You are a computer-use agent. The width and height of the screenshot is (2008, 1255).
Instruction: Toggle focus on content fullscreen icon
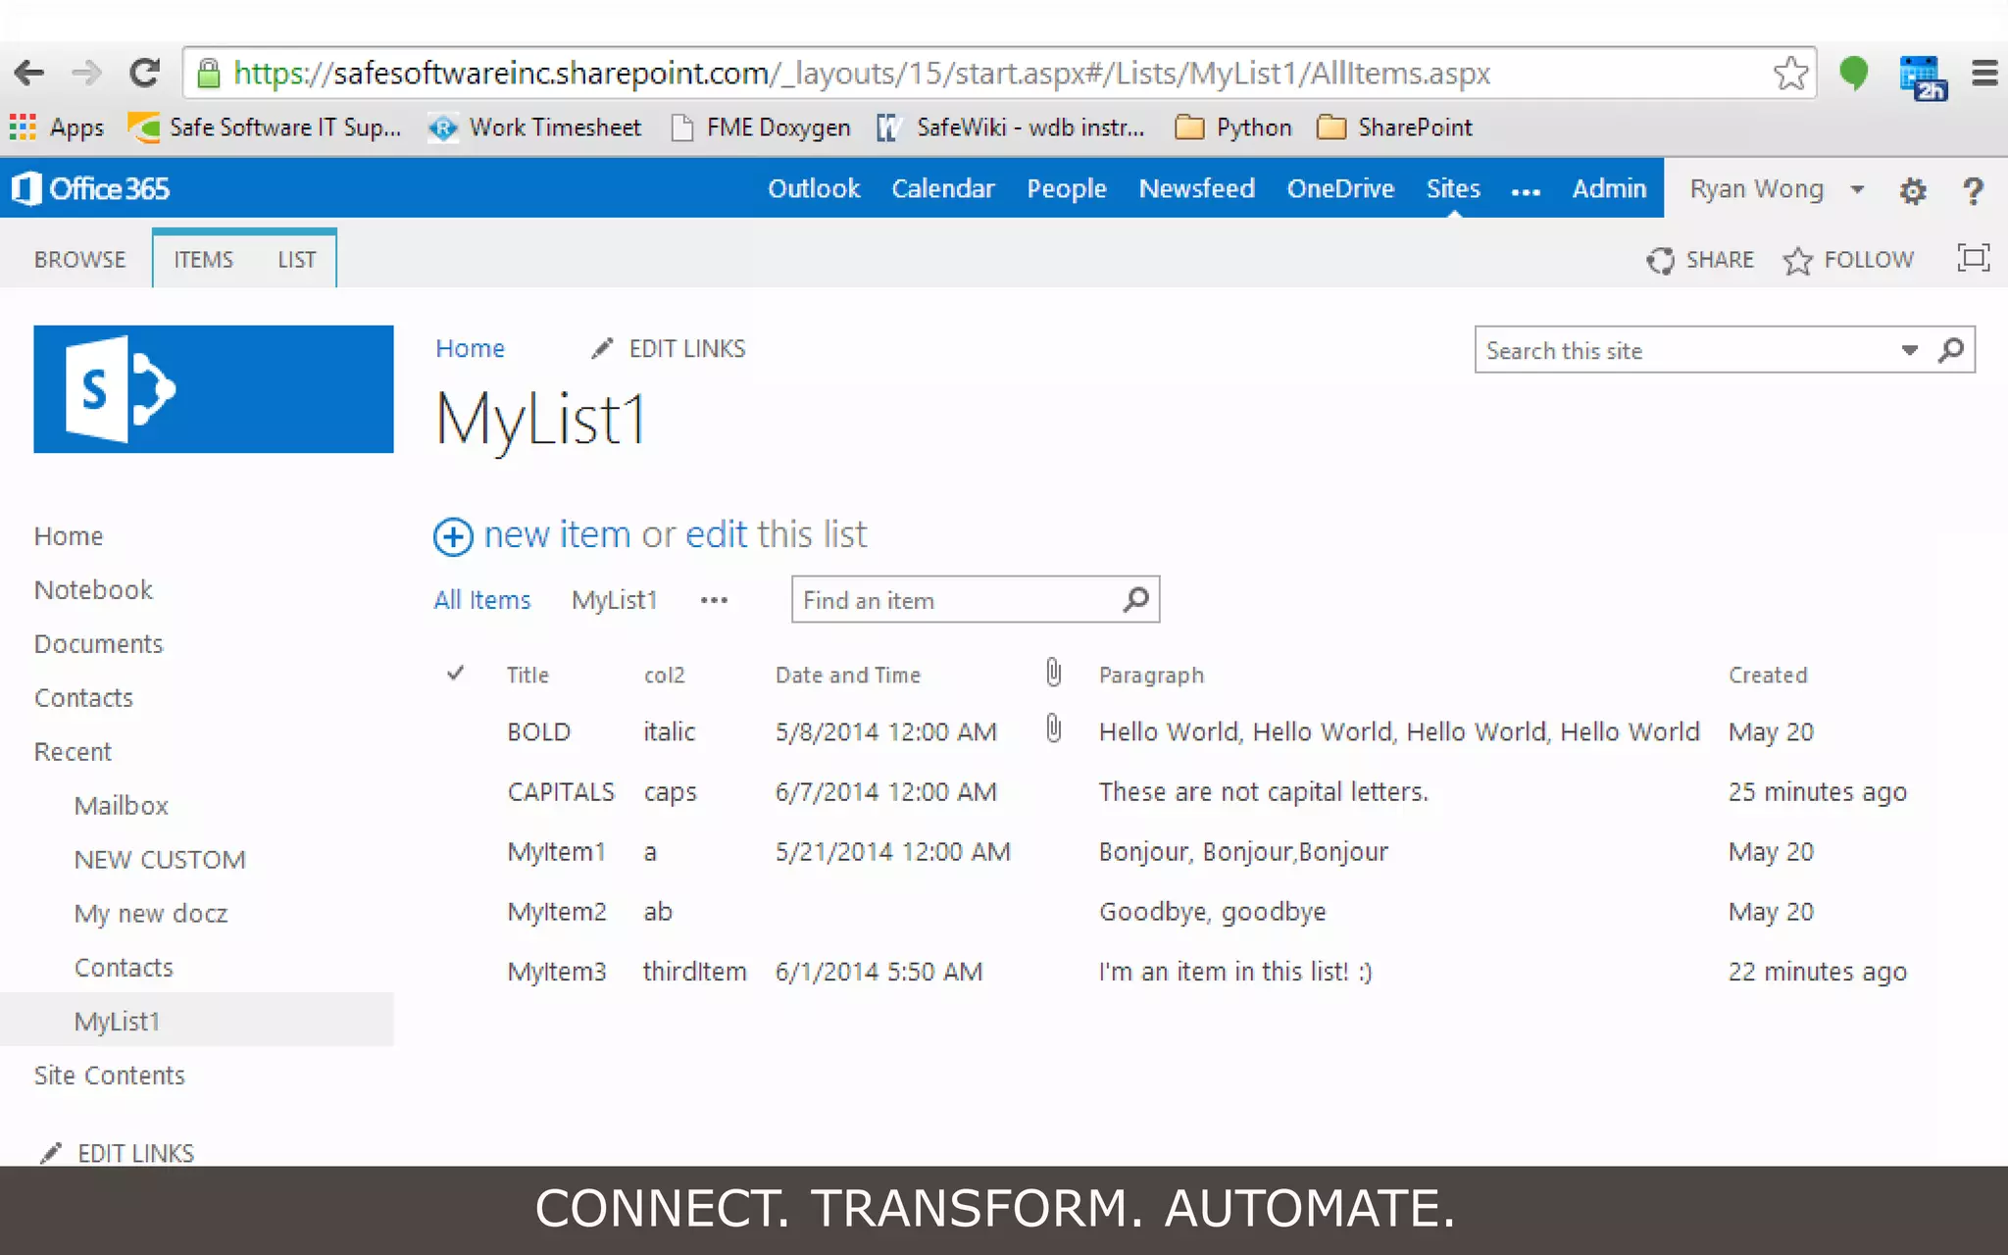coord(1973,258)
